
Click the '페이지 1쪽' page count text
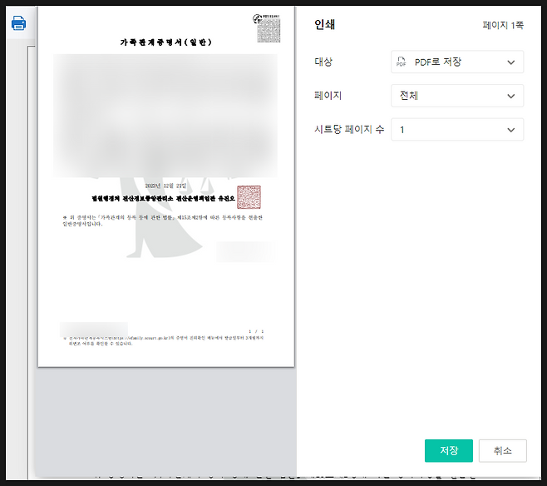[x=503, y=26]
